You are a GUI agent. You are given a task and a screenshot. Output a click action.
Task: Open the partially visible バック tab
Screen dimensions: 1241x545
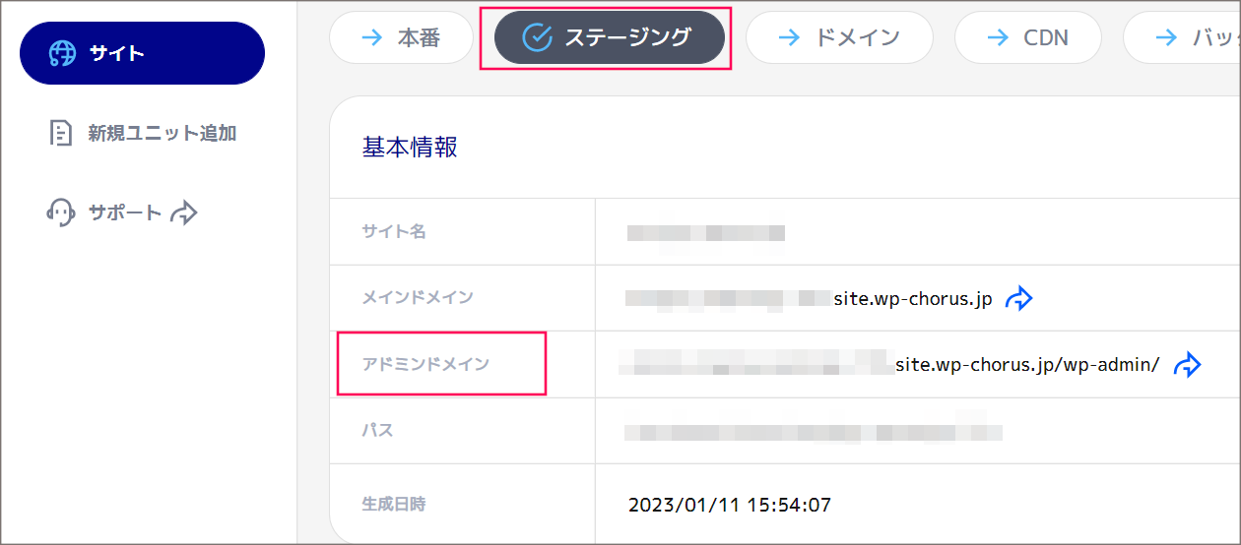pyautogui.click(x=1182, y=37)
